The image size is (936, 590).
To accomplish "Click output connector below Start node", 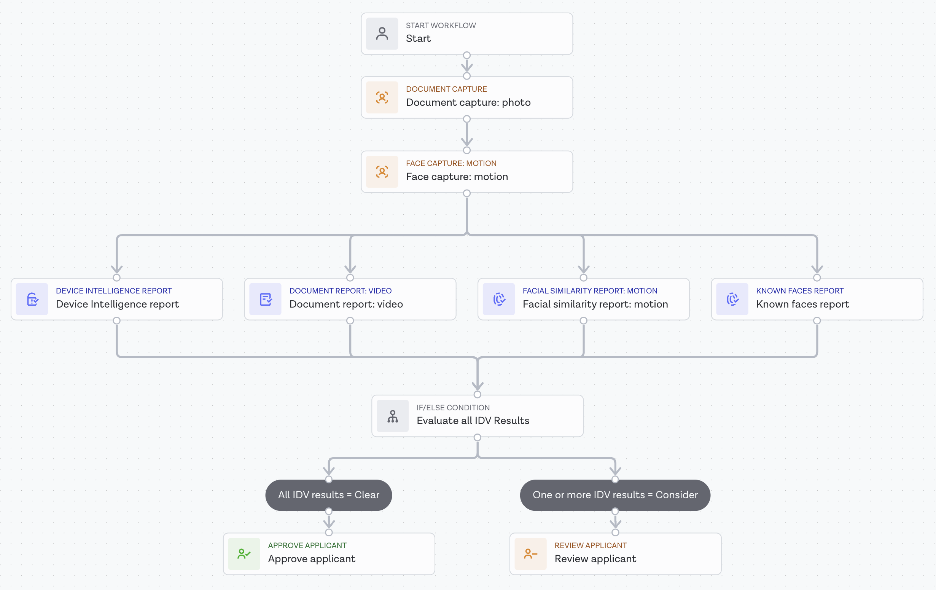I will (x=467, y=55).
